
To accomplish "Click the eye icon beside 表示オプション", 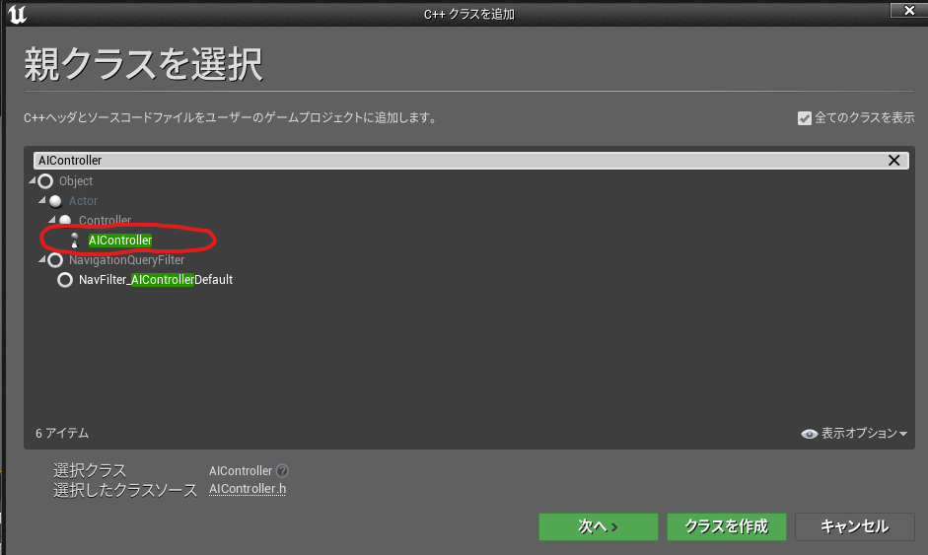I will pyautogui.click(x=809, y=434).
